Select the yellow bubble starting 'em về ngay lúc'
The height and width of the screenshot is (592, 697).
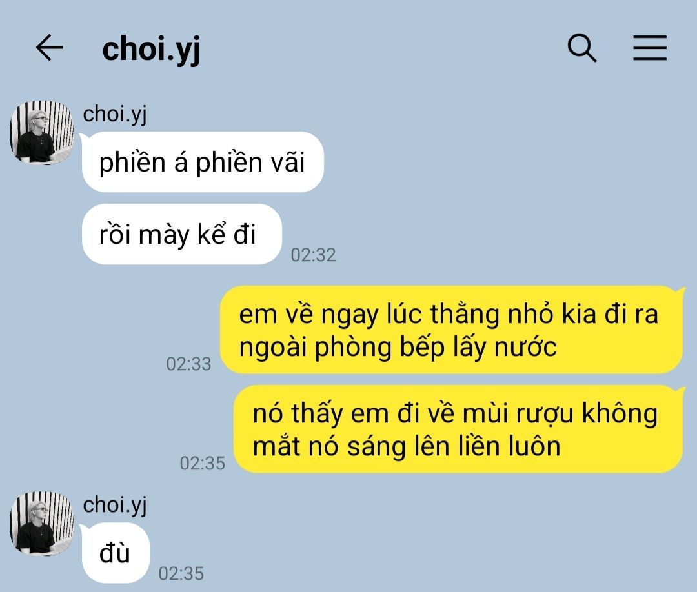tap(452, 330)
